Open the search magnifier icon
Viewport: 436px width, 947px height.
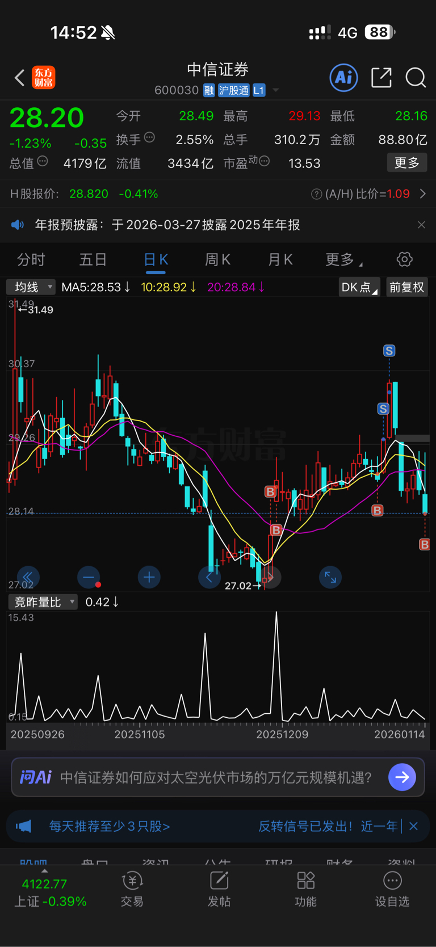point(416,78)
